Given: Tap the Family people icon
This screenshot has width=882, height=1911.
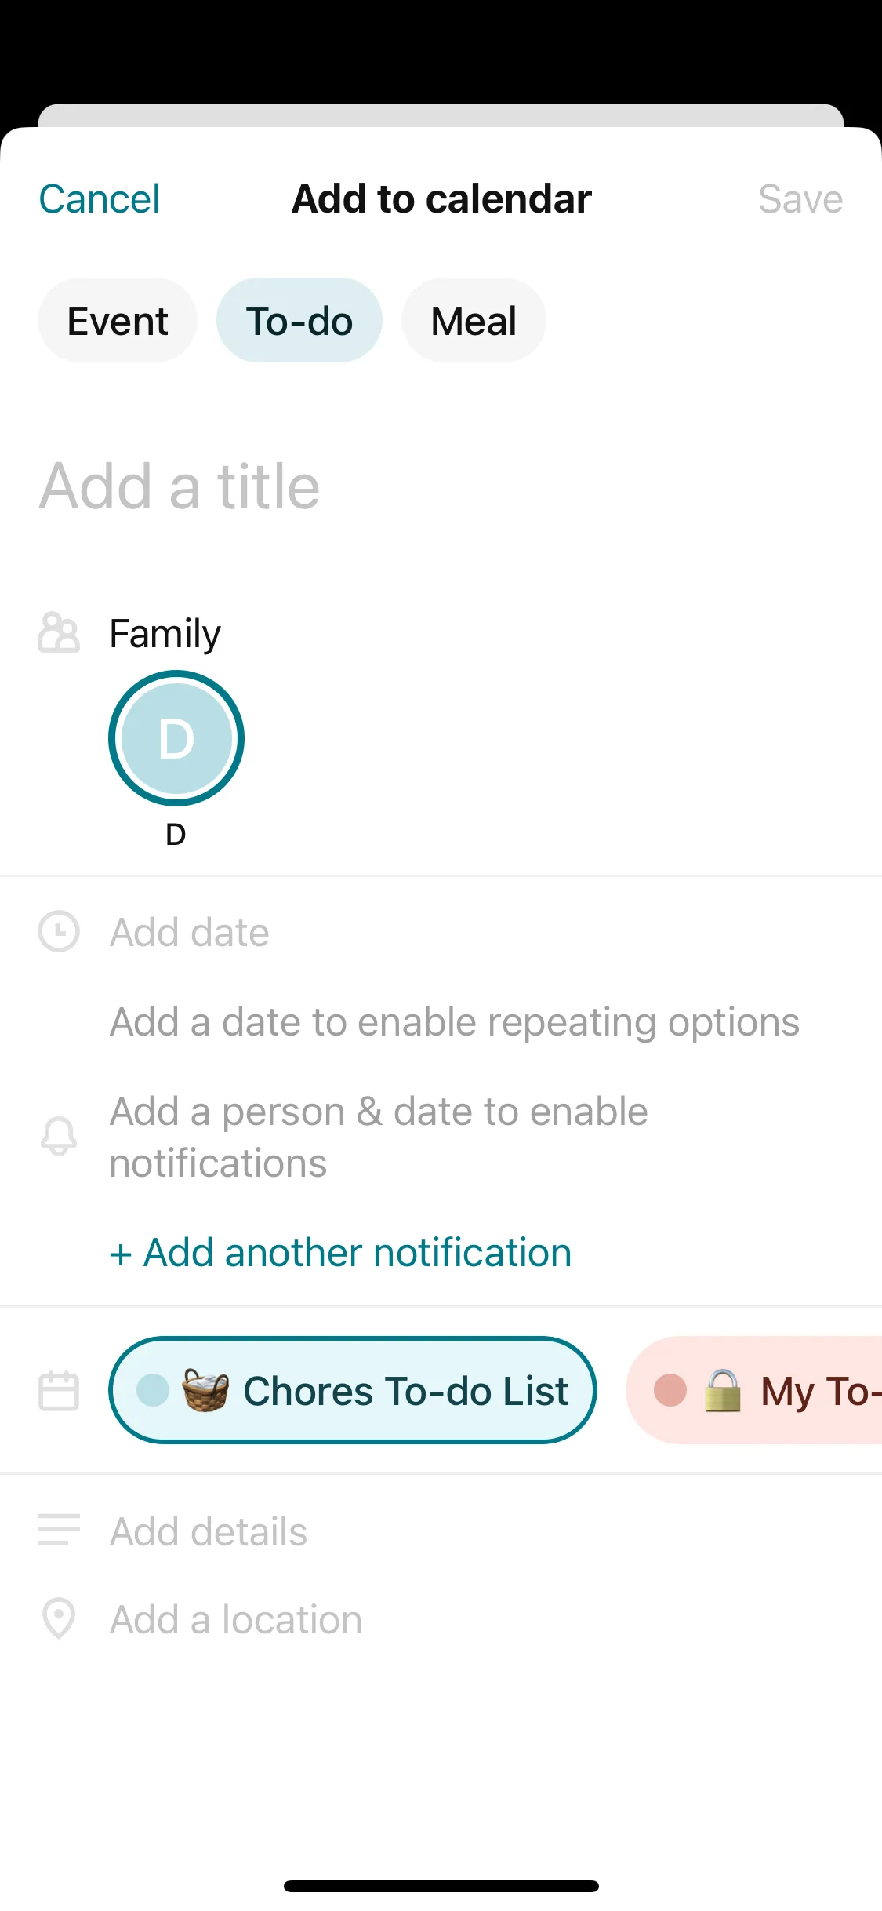Looking at the screenshot, I should (59, 633).
